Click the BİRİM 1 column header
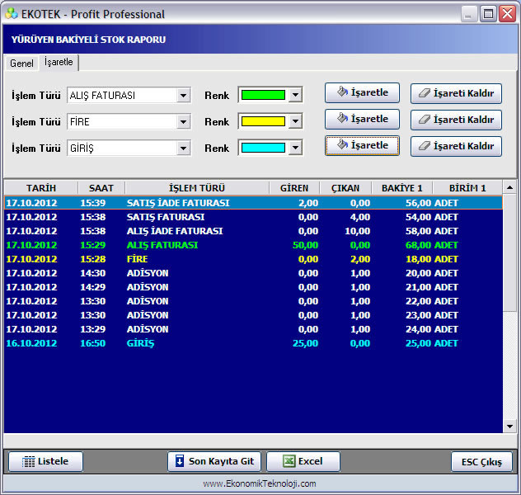This screenshot has height=495, width=521. pos(467,188)
